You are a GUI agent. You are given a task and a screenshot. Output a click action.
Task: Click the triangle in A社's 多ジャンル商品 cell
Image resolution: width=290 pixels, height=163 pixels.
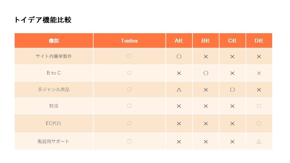coord(179,90)
